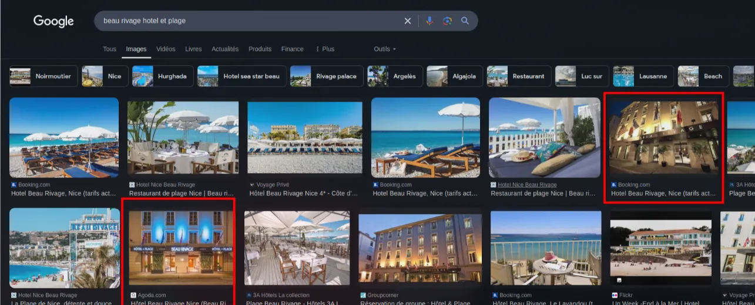Open the Groupcorner evening hotel building image
Viewport: 755px width, 305px height.
[420, 248]
